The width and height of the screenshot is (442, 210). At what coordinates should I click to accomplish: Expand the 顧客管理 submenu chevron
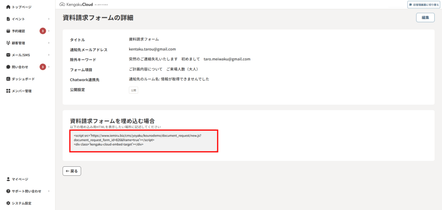point(49,43)
